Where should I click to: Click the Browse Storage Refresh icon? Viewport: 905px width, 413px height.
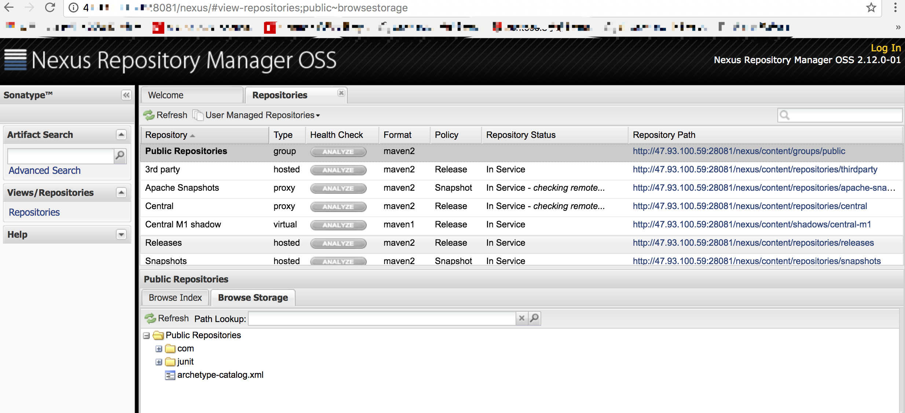point(150,318)
